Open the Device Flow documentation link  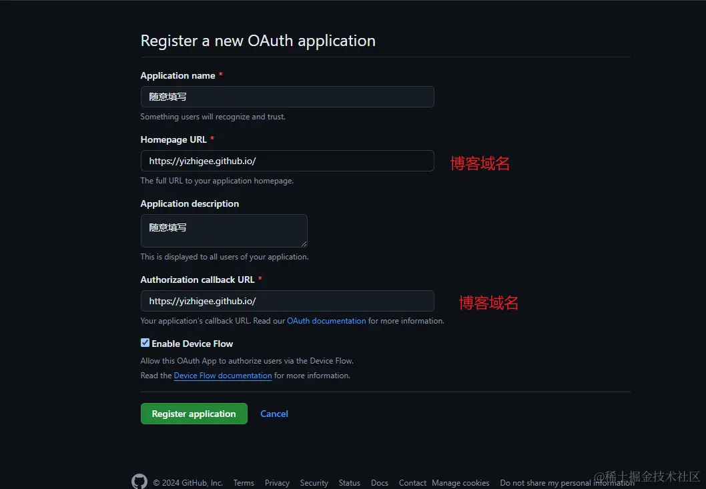pos(222,375)
